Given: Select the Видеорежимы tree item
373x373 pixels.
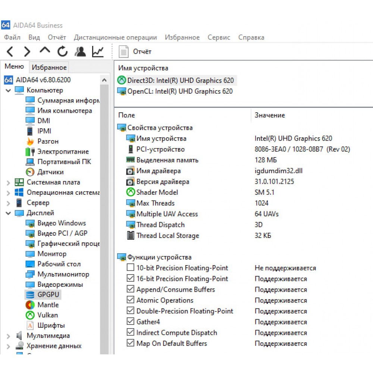Looking at the screenshot, I should tap(60, 284).
